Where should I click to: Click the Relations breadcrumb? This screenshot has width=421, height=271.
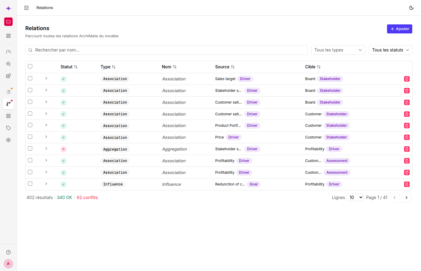tap(45, 8)
